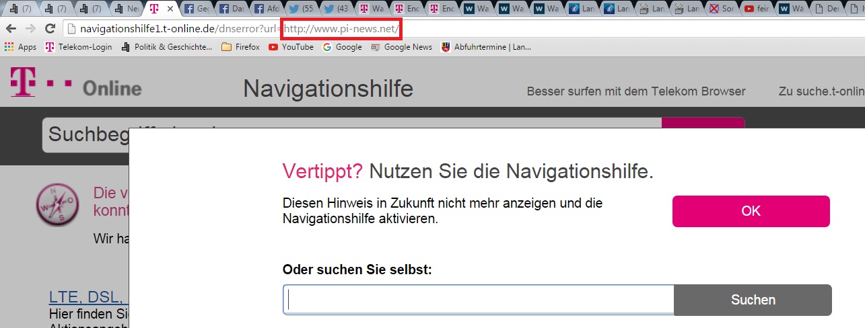Click the greyed-out forward arrow
Image resolution: width=865 pixels, height=328 pixels.
pyautogui.click(x=30, y=29)
